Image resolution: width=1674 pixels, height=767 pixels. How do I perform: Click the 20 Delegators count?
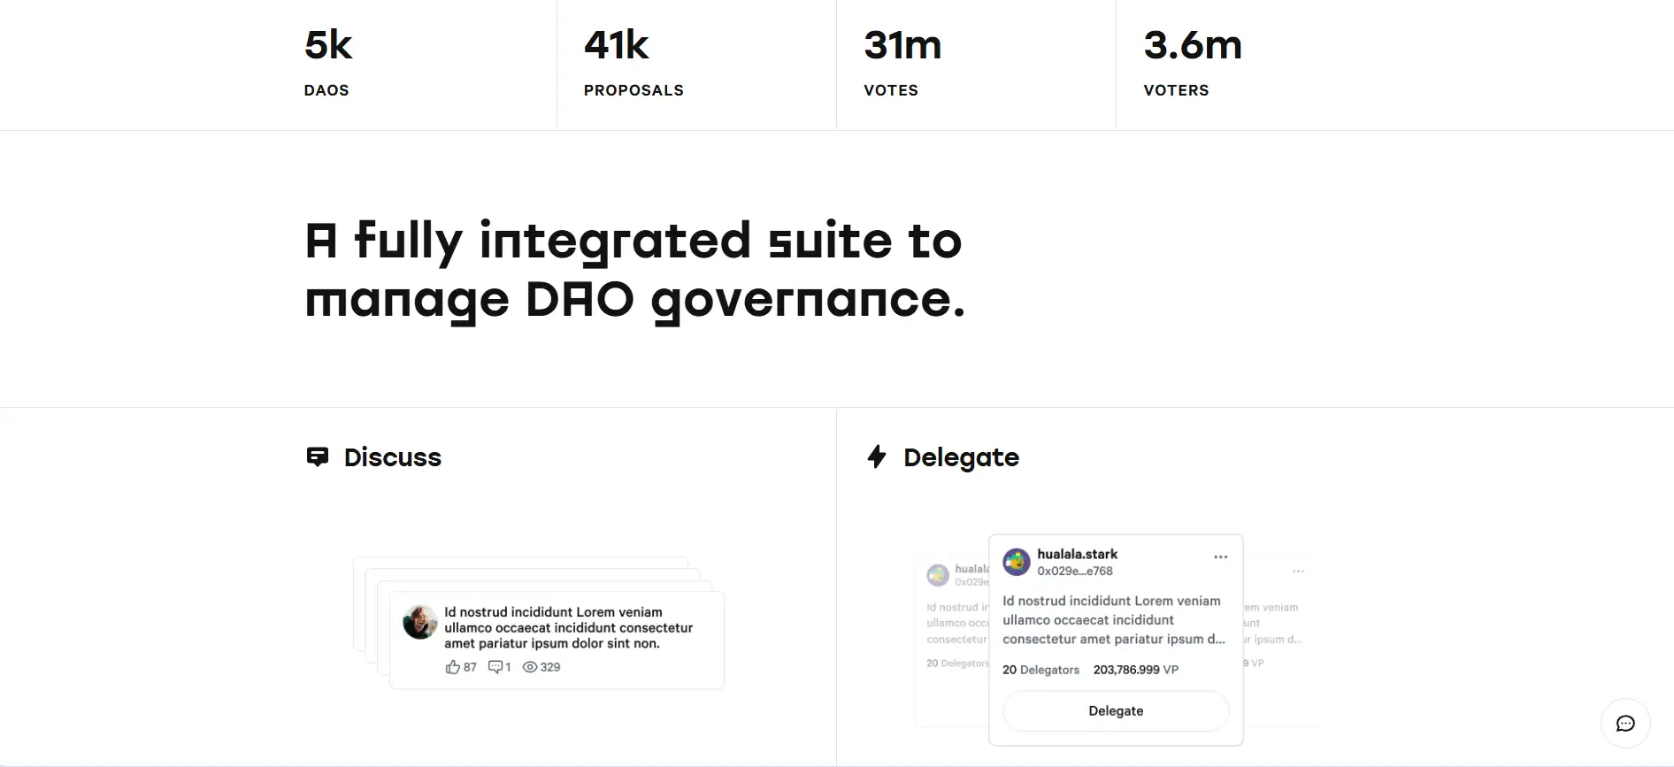pyautogui.click(x=1040, y=670)
